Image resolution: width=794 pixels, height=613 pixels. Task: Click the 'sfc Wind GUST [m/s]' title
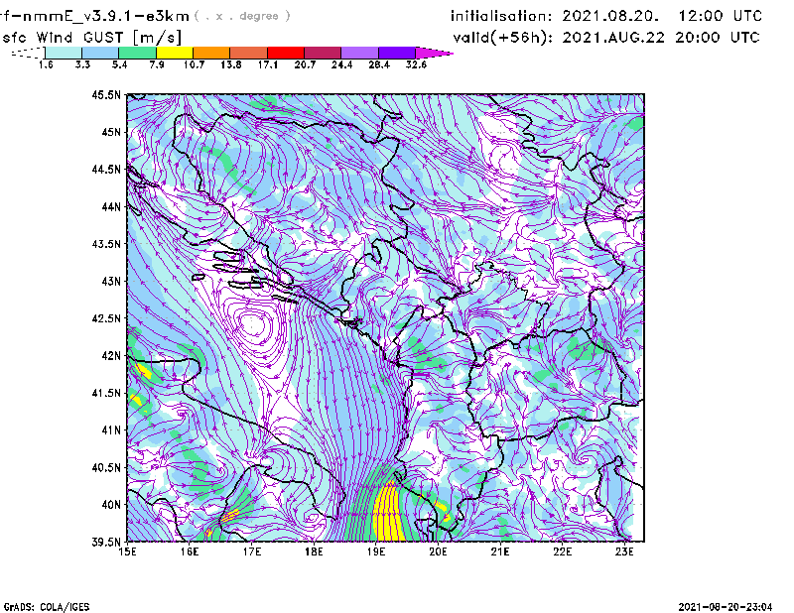[91, 38]
